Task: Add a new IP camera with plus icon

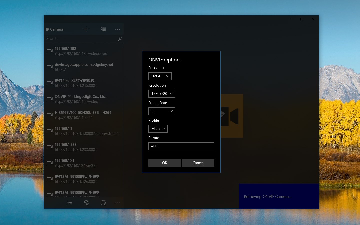Action: [86, 29]
